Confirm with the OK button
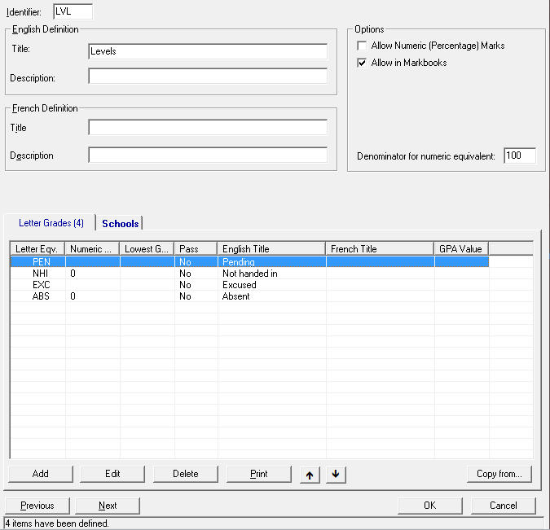The width and height of the screenshot is (550, 530). [429, 506]
